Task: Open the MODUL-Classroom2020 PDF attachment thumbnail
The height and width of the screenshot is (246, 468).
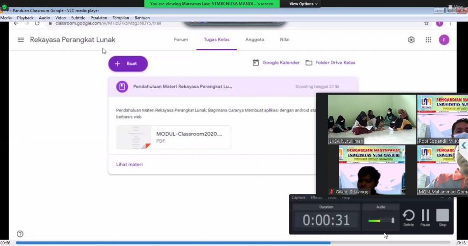Action: pos(133,137)
